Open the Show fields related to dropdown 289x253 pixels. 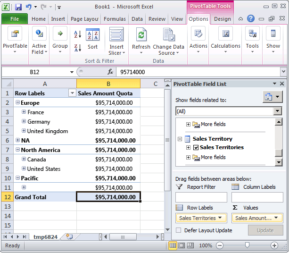point(278,111)
